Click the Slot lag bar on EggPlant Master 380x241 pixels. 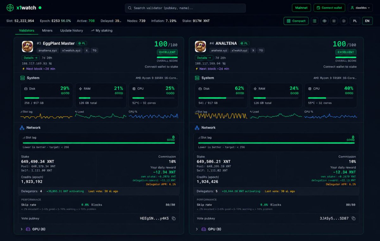pos(98,143)
